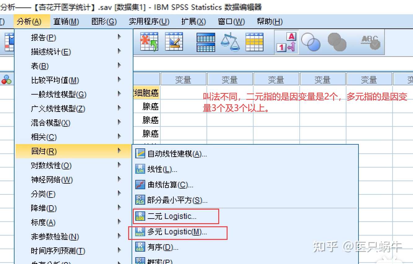Expand the 相关(C) submenu arrow
The height and width of the screenshot is (264, 413).
pos(120,137)
